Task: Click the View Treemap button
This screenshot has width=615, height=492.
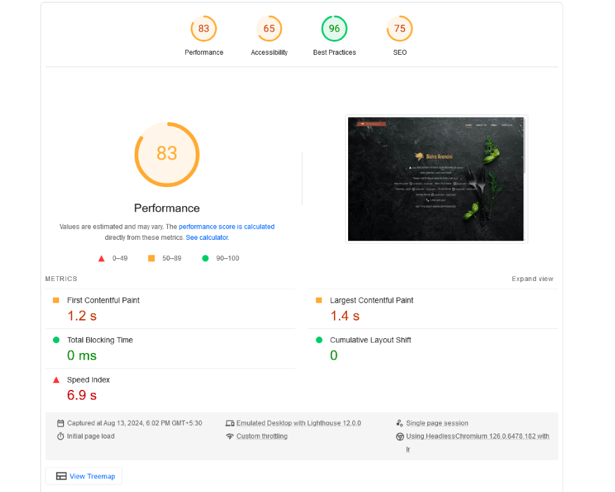Action: point(84,475)
